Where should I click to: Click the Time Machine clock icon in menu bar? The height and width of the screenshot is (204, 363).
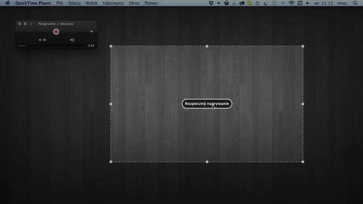click(x=275, y=3)
